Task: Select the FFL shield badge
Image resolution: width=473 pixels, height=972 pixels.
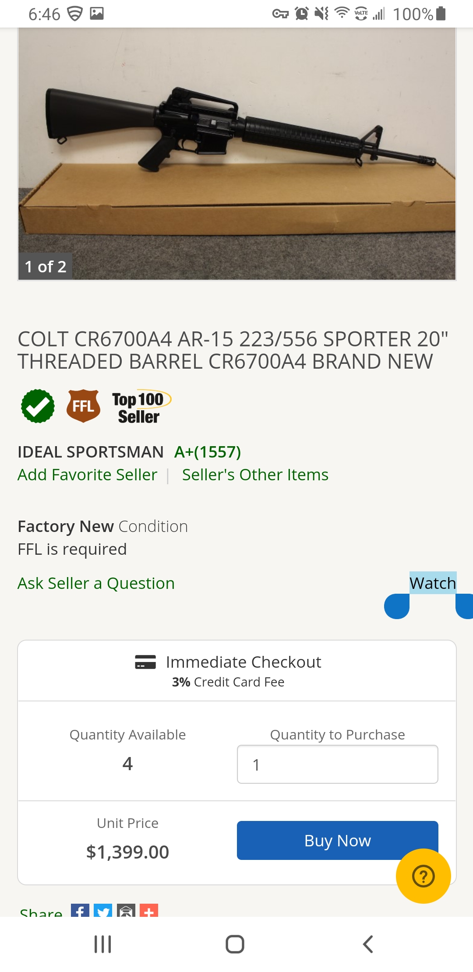Action: (83, 406)
